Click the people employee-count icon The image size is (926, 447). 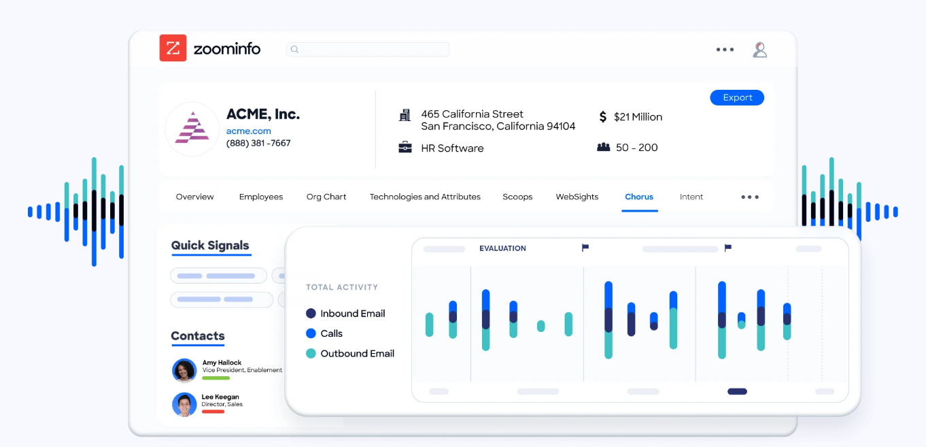[x=603, y=147]
